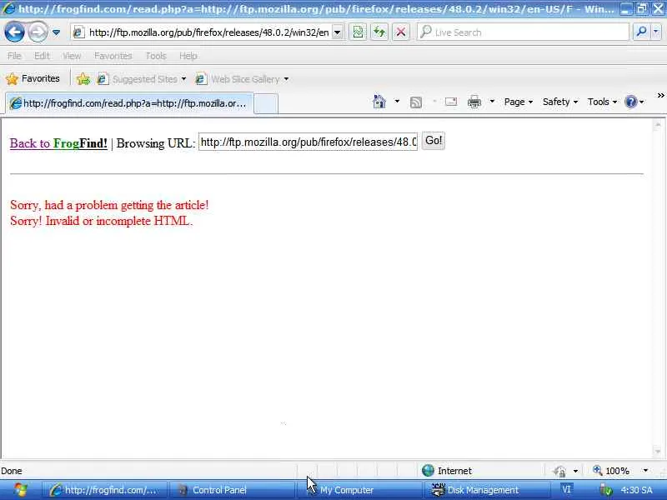The width and height of the screenshot is (667, 500).
Task: Switch to Control Panel taskbar button
Action: [231, 490]
